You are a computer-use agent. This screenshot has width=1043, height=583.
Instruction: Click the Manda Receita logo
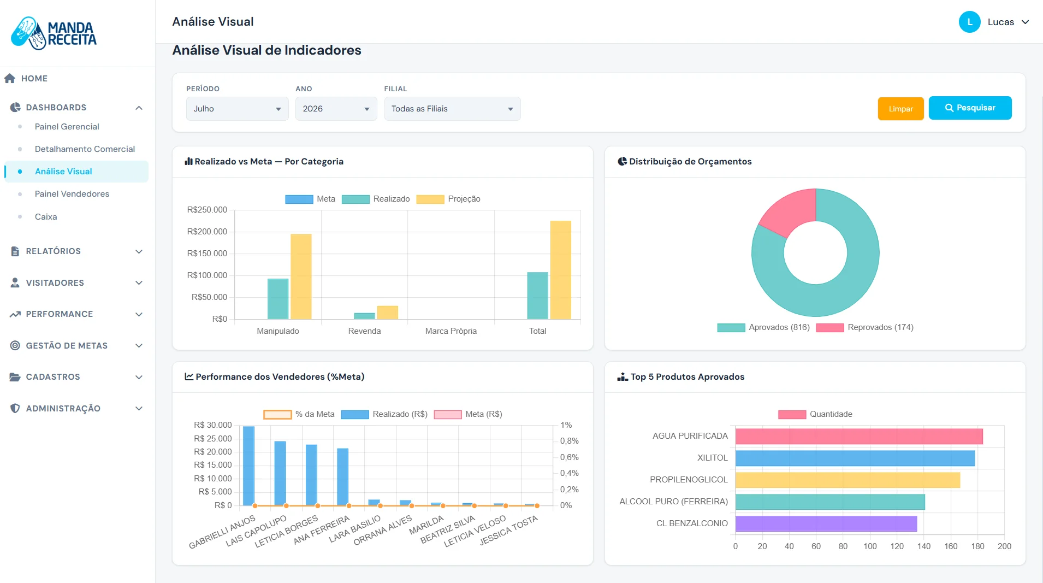[54, 33]
